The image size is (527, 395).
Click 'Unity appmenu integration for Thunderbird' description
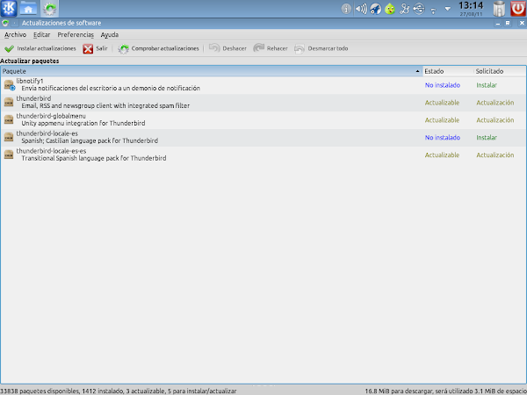pyautogui.click(x=83, y=123)
